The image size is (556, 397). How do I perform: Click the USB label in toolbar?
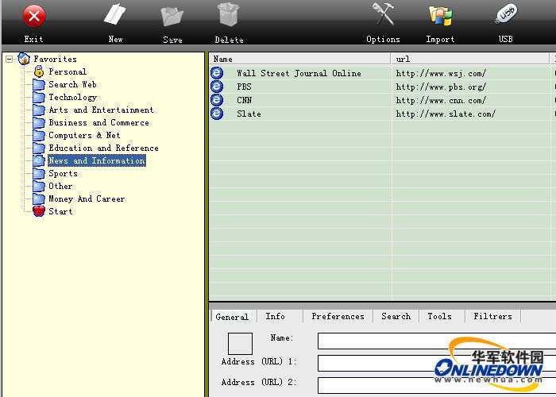506,39
